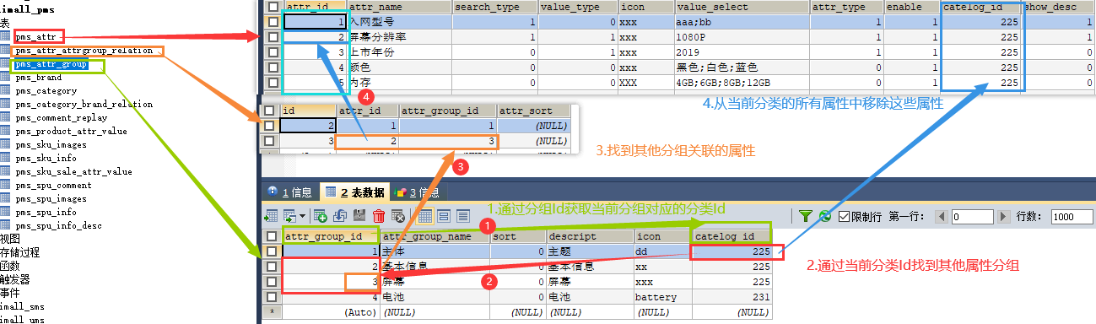The height and width of the screenshot is (324, 1096).
Task: Click table icon beside pms_product_attr_value
Action: pyautogui.click(x=6, y=132)
